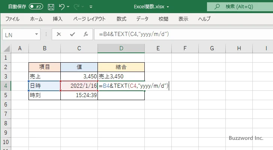Switch to the データ tab
Image resolution: width=273 pixels, height=150 pixels.
(142, 19)
